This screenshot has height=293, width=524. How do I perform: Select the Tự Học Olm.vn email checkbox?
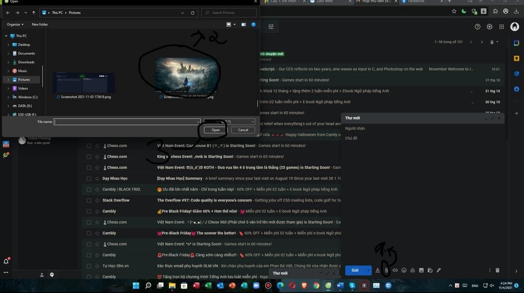tap(89, 266)
